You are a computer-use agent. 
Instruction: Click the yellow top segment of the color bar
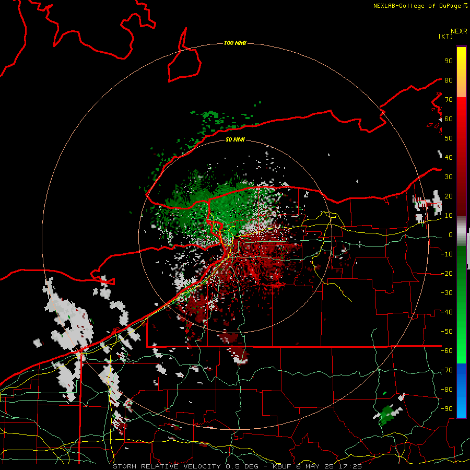pos(461,72)
